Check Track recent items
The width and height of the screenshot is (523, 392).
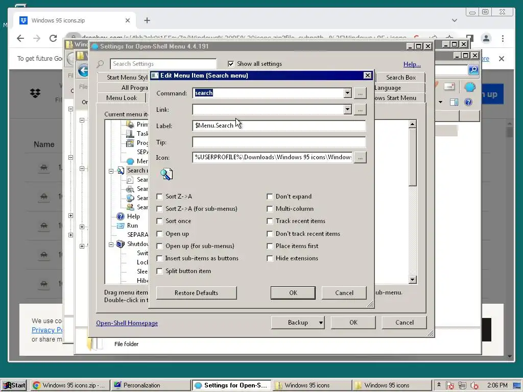[270, 222]
